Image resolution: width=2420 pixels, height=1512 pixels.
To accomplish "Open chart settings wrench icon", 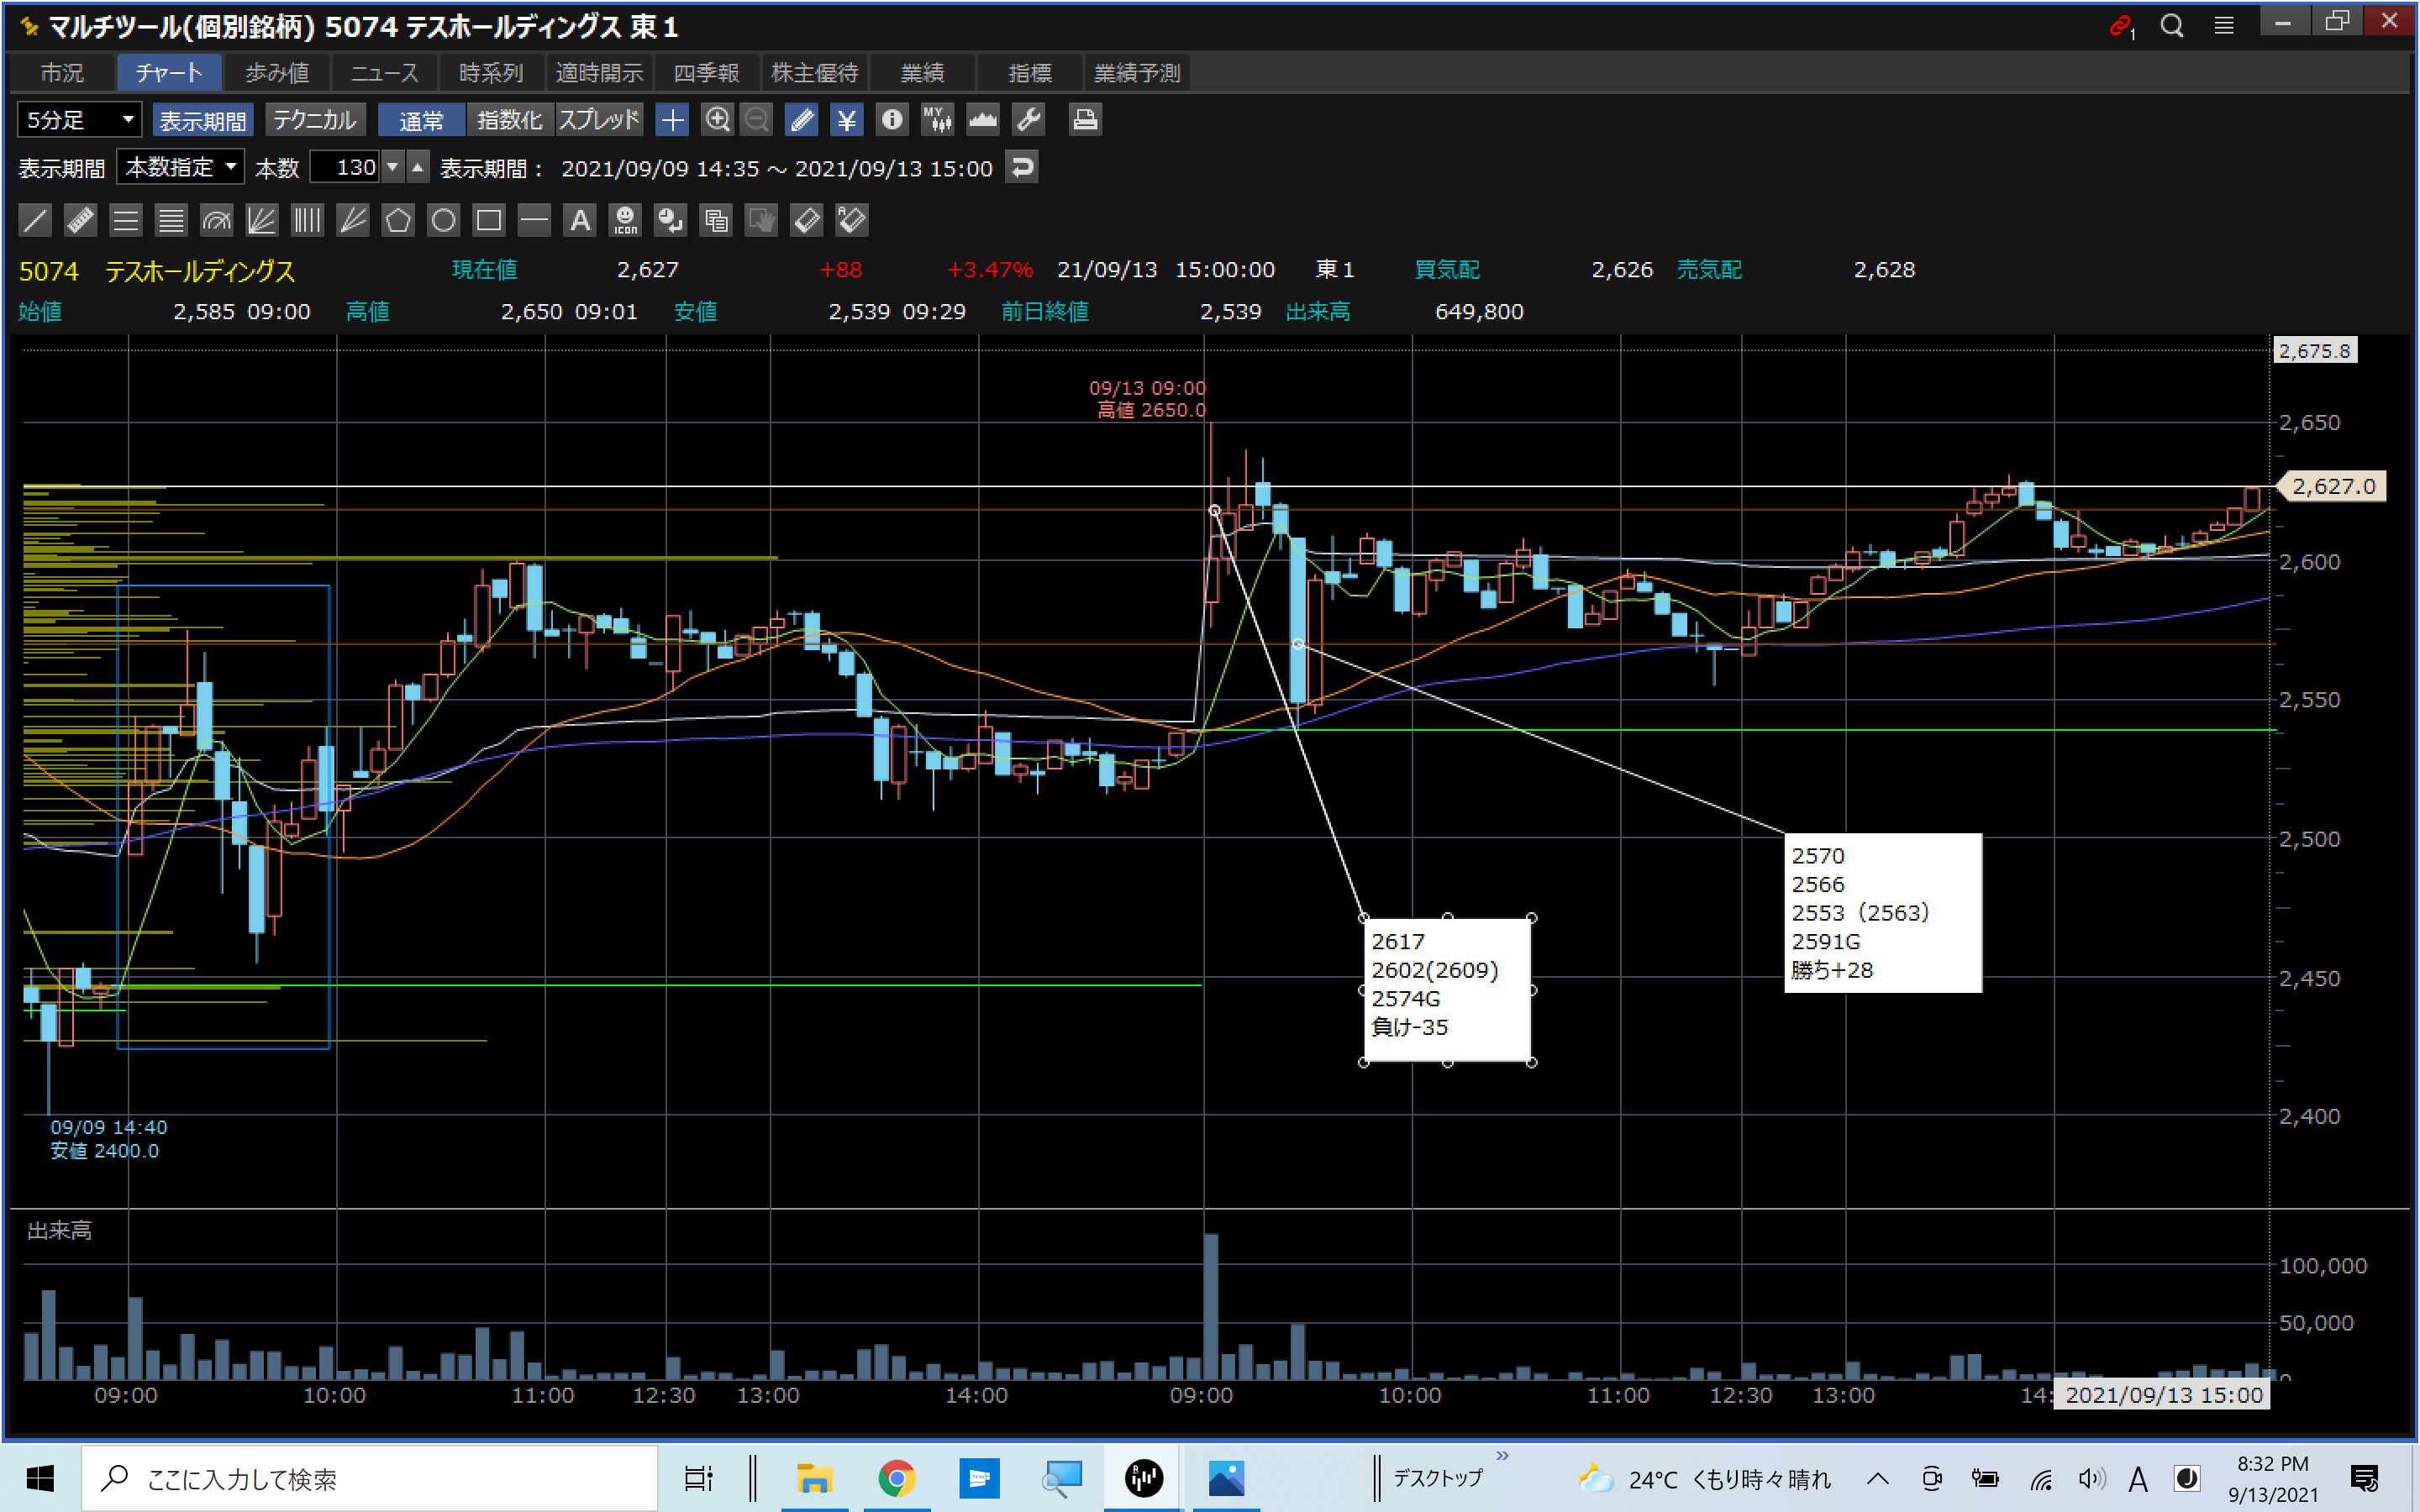I will point(1028,120).
